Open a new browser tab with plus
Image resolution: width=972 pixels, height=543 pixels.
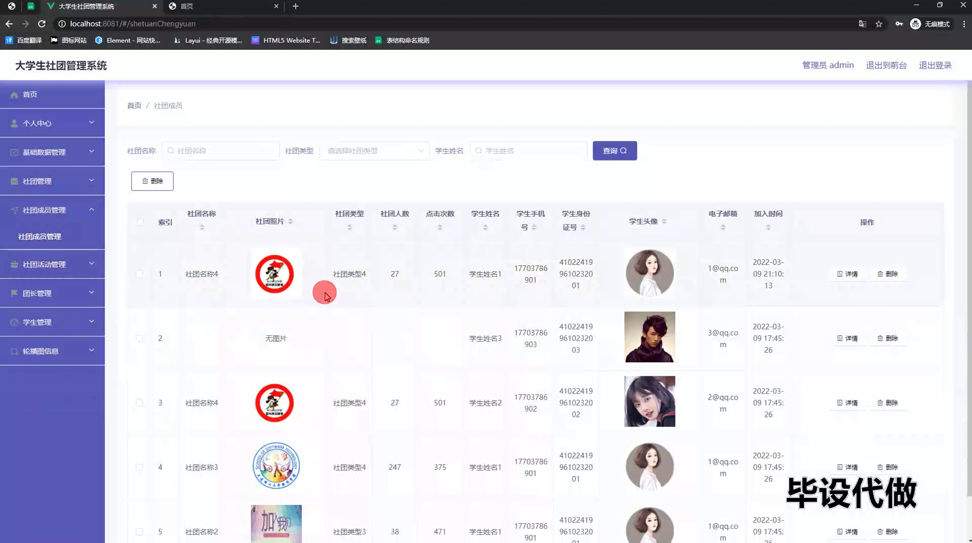[x=296, y=6]
